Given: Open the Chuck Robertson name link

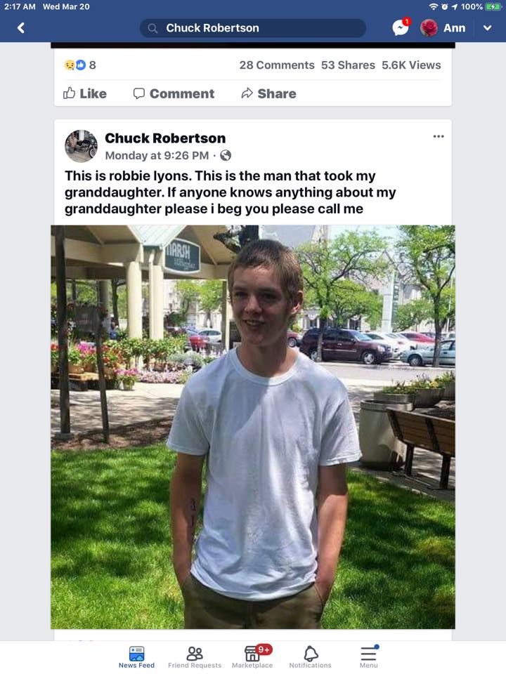Looking at the screenshot, I should (165, 138).
